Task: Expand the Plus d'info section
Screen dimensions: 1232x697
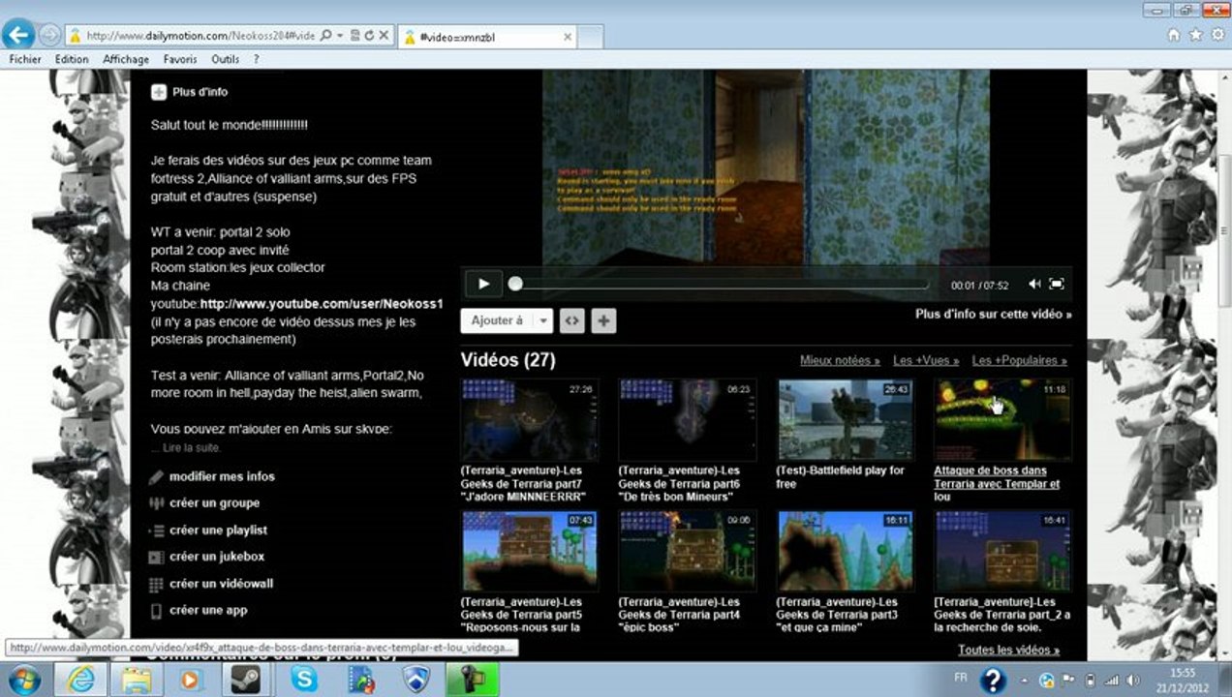Action: coord(190,92)
